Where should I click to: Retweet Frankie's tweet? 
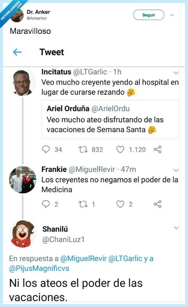[x=81, y=203]
